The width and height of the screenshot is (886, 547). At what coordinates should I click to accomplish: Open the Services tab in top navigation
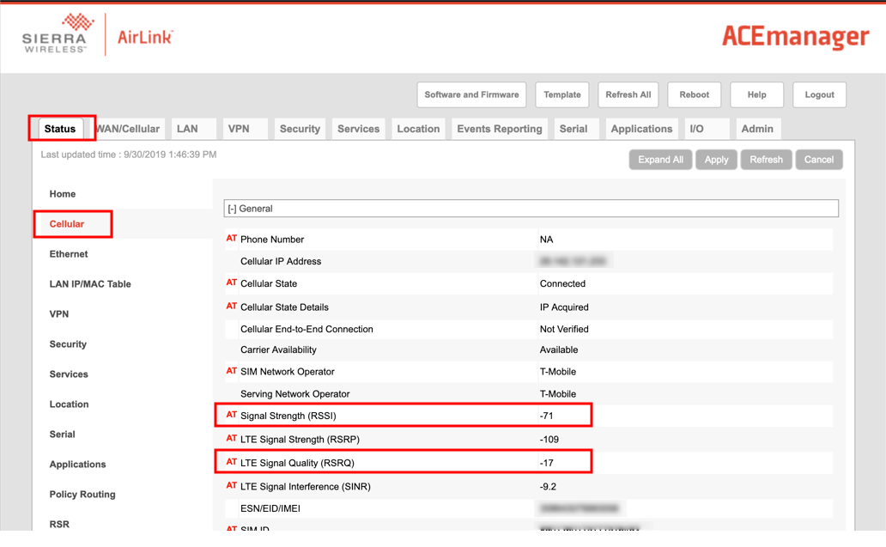(359, 129)
